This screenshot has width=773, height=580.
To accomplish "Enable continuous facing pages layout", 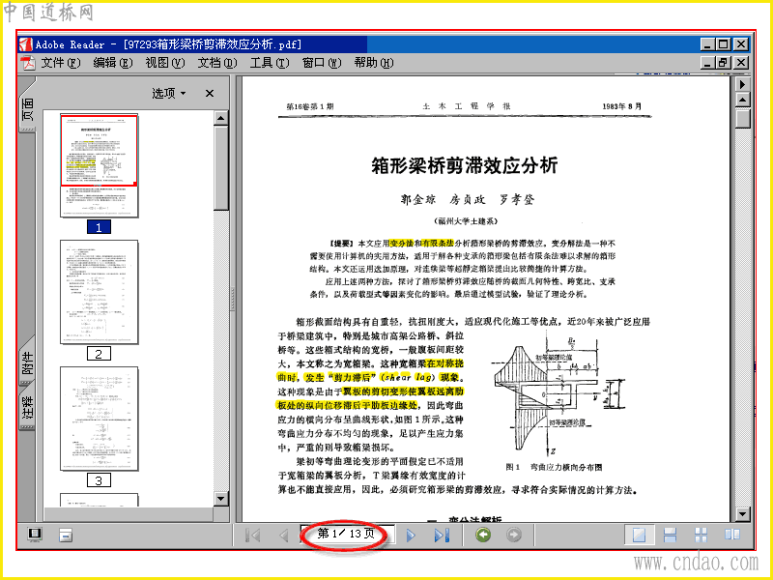I will (701, 535).
